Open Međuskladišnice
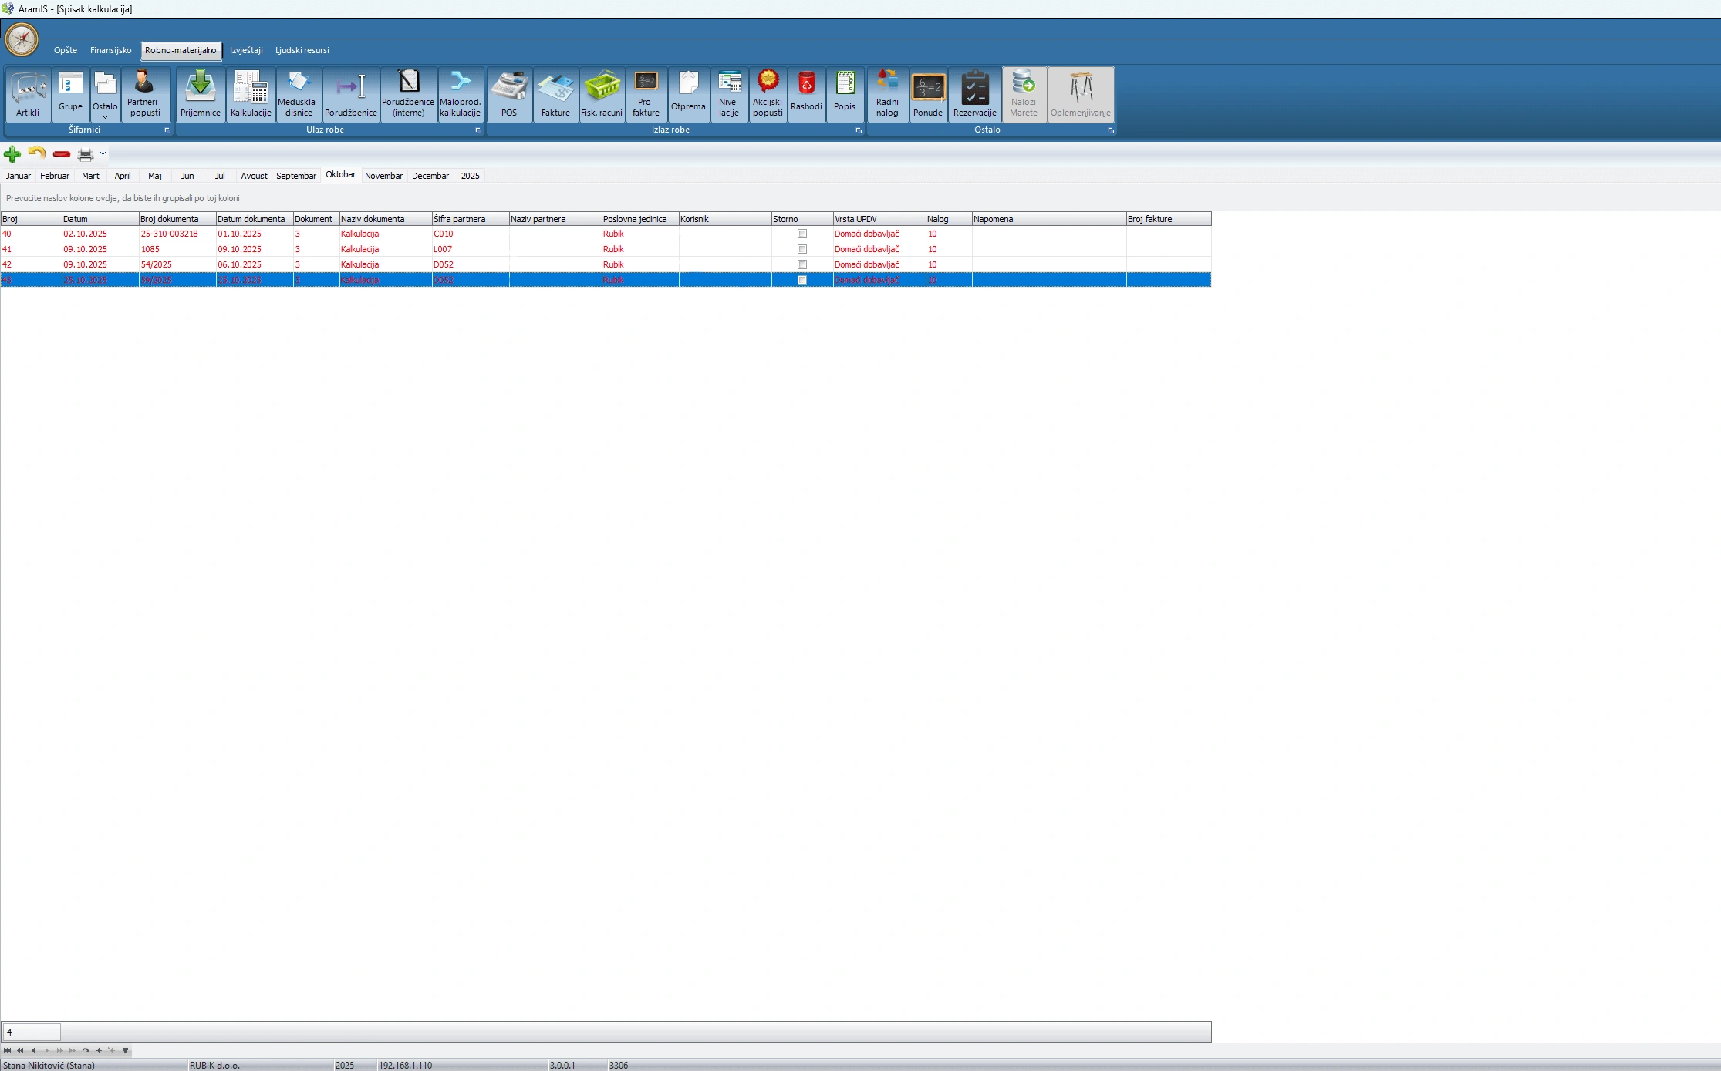Screen dimensions: 1721x1071 pyautogui.click(x=299, y=94)
